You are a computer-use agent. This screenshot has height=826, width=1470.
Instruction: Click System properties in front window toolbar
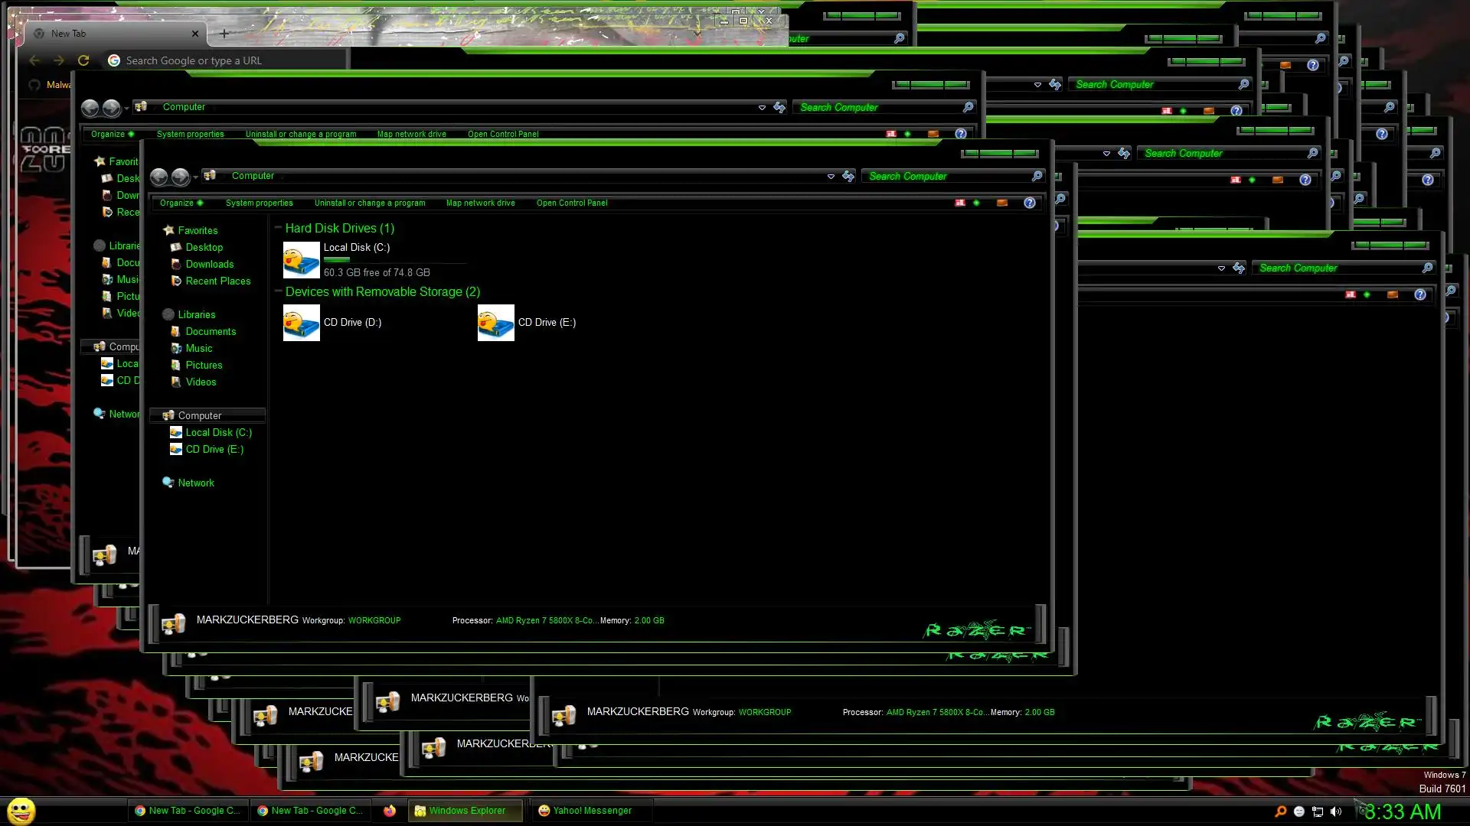click(x=259, y=203)
